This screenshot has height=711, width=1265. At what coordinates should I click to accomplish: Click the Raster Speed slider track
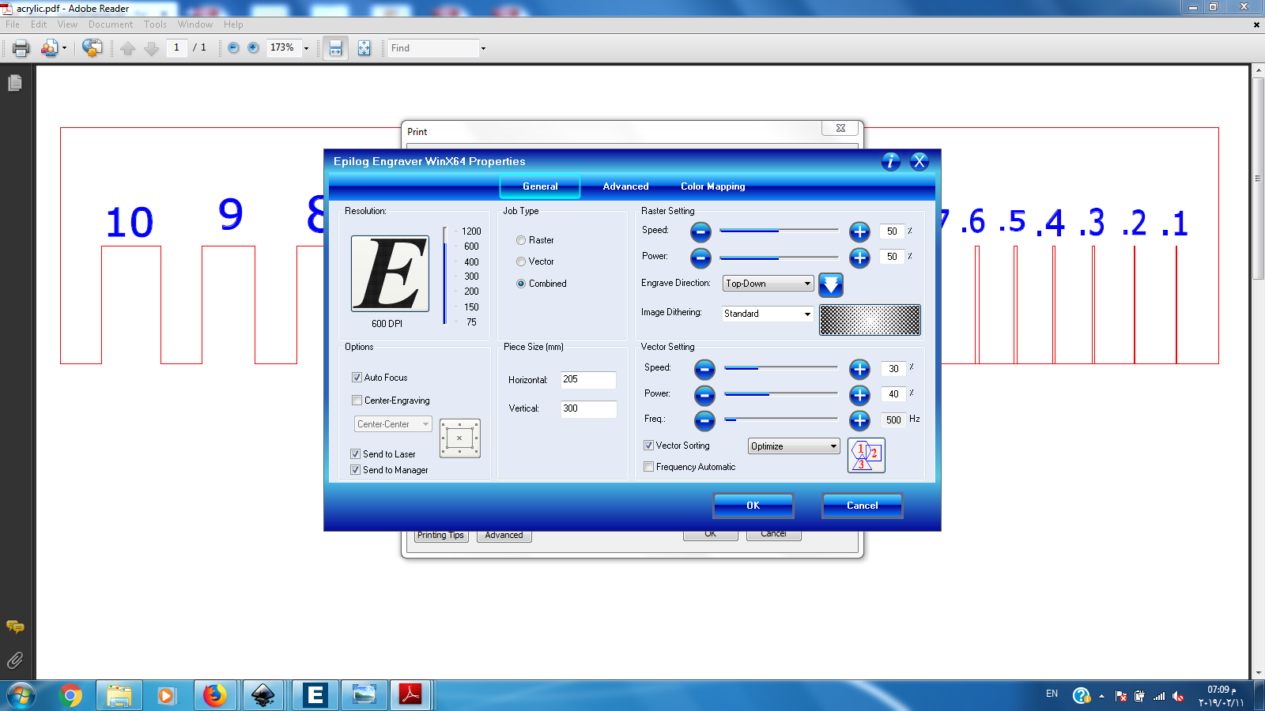pos(779,231)
